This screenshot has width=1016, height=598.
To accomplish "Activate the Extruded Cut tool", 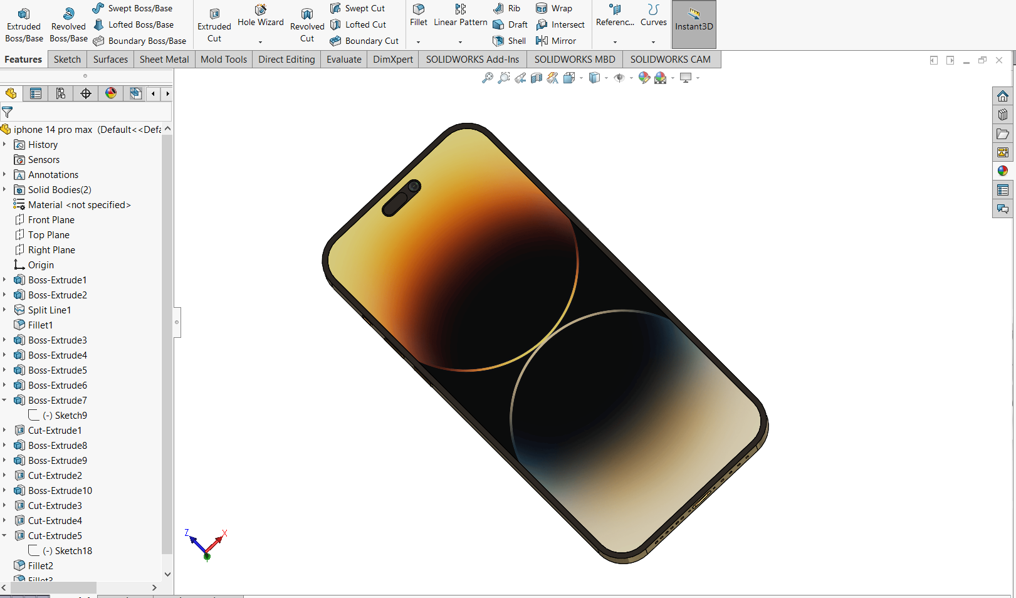I will 214,25.
